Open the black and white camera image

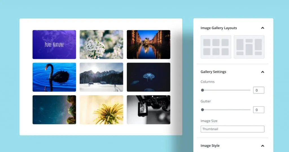(148, 110)
